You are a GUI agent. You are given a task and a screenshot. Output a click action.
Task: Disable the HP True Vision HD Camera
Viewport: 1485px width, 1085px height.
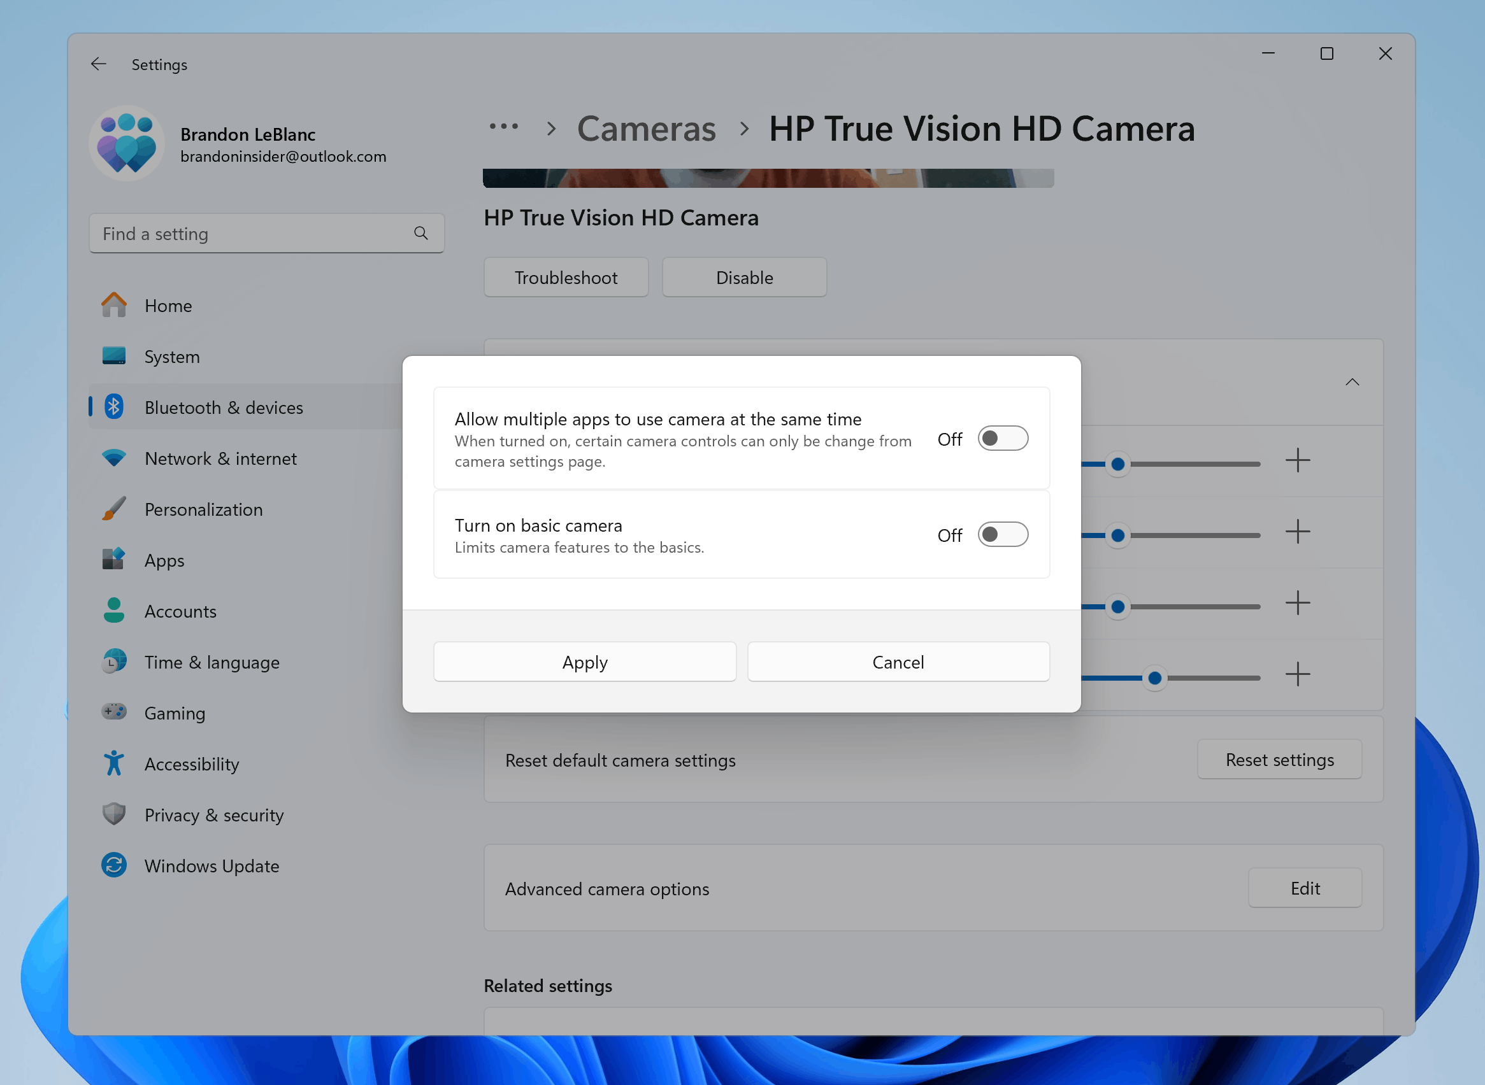(743, 276)
